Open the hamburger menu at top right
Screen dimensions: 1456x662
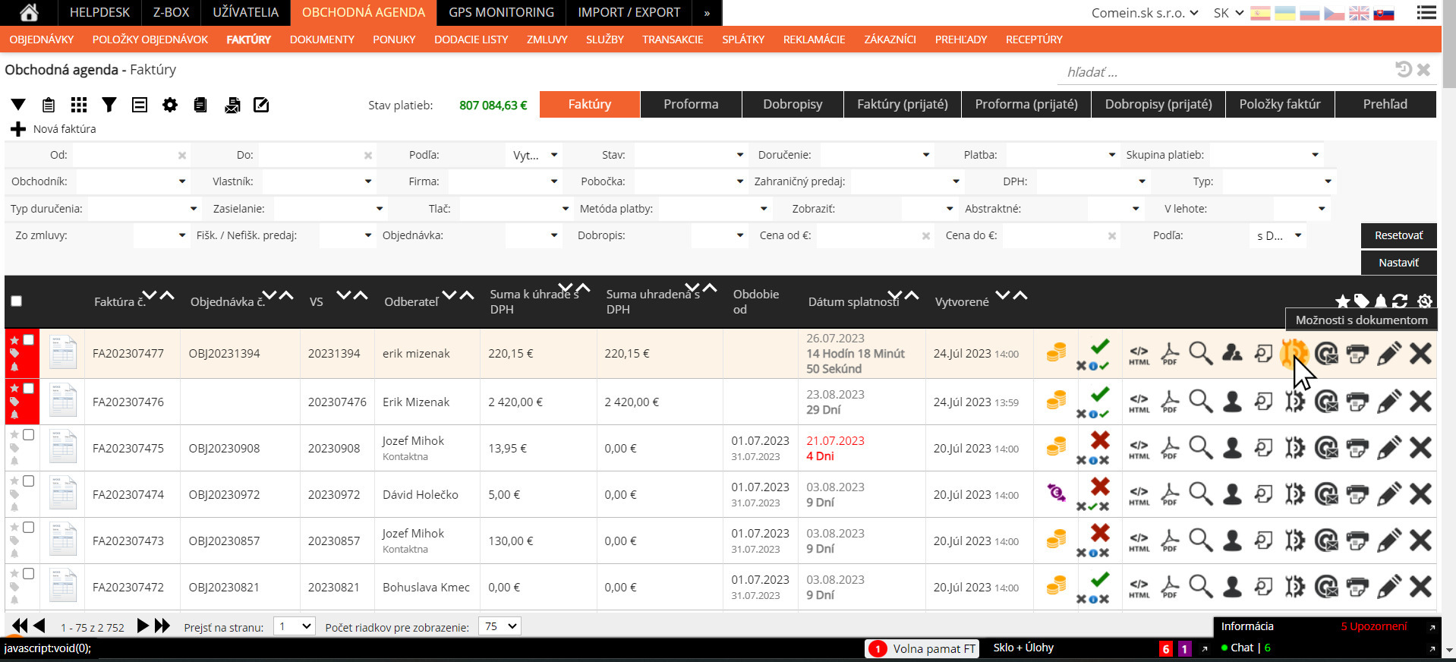click(1426, 12)
